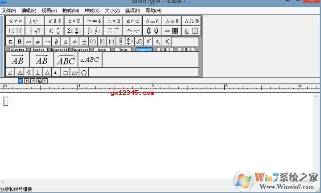Screen dimensions: 321x193
Task: Insert the filled black triangle symbol
Action: (56, 72)
